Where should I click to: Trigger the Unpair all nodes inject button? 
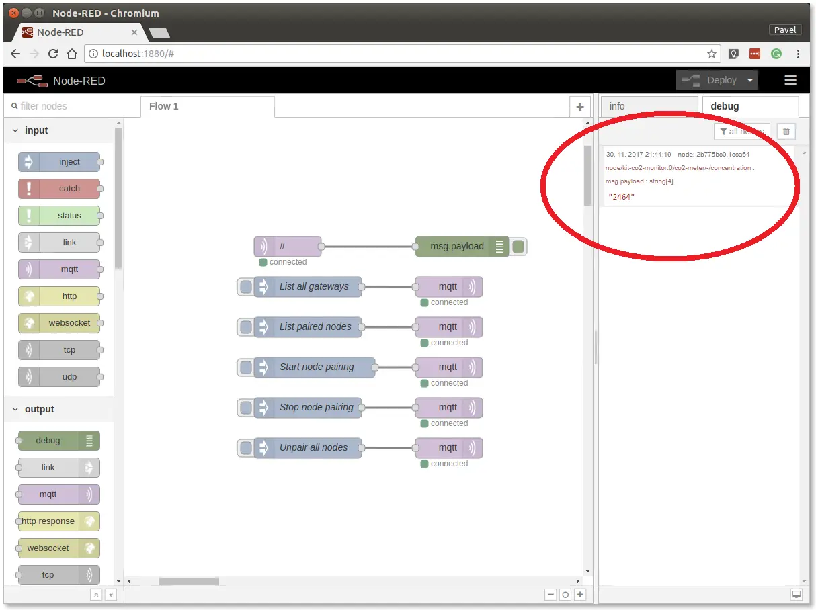point(246,448)
